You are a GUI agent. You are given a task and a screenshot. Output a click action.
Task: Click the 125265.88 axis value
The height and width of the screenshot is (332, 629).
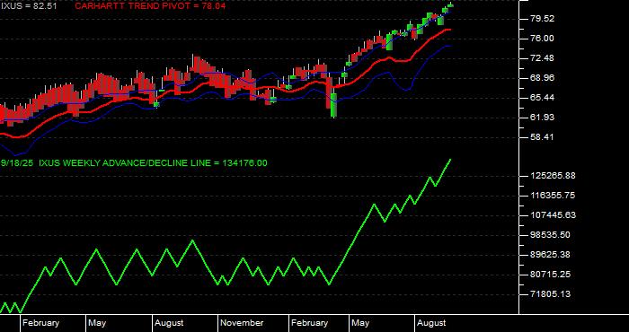[x=553, y=175]
